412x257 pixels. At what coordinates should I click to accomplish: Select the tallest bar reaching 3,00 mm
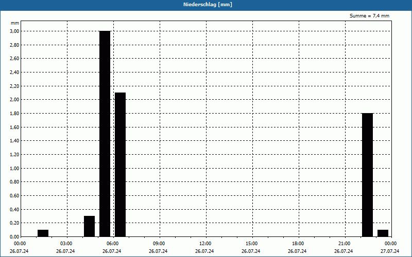[105, 134]
